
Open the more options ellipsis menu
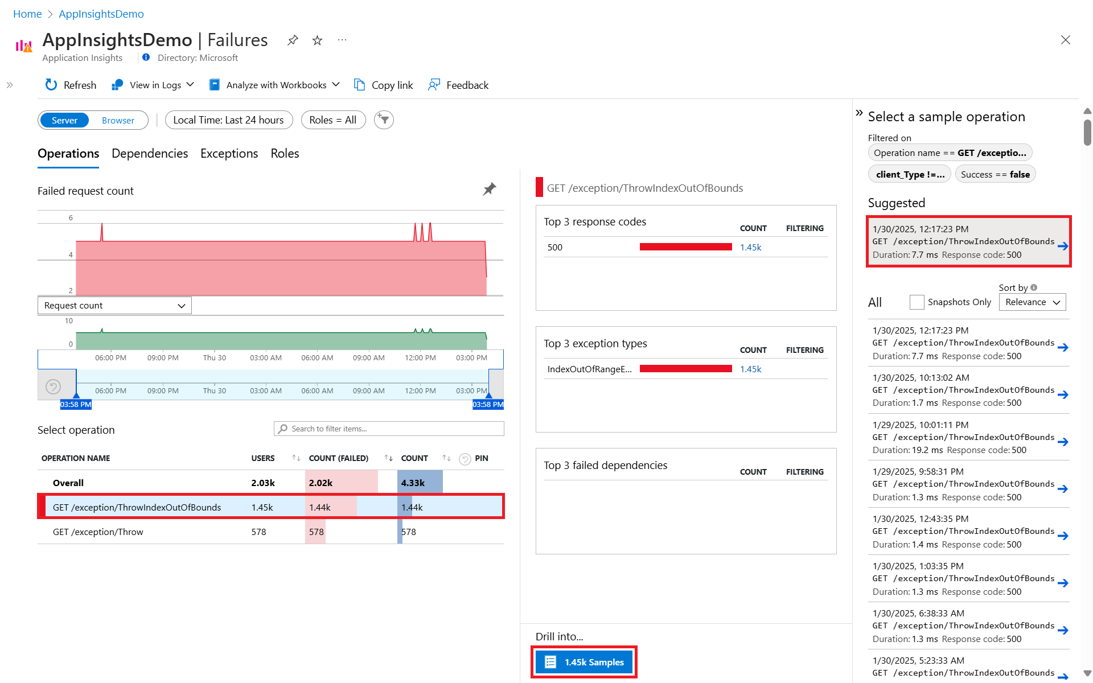point(342,40)
